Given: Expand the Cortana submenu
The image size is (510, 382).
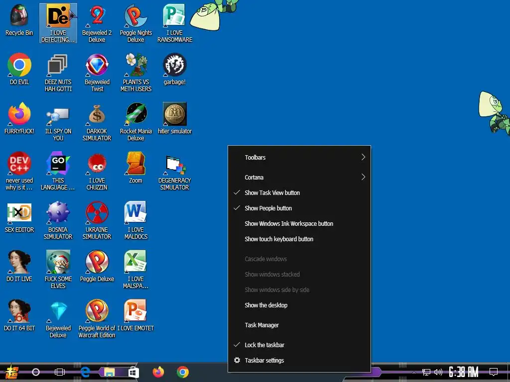Looking at the screenshot, I should 299,178.
